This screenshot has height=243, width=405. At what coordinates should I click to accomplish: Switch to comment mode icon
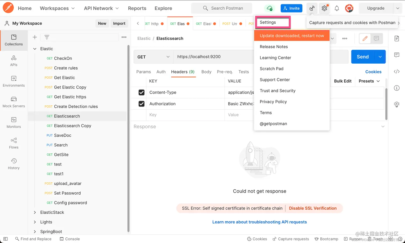point(376,38)
